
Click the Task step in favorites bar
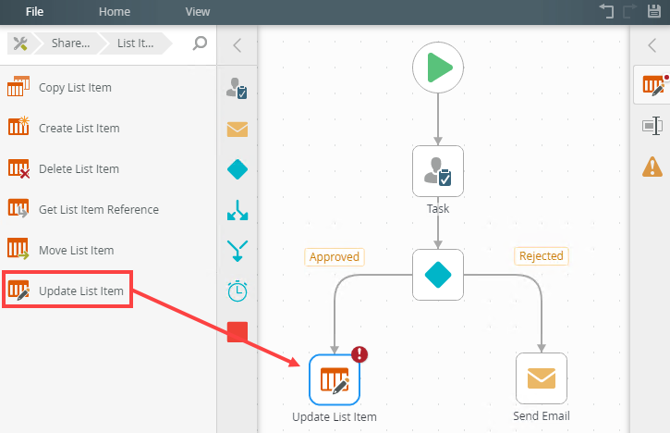(x=238, y=88)
